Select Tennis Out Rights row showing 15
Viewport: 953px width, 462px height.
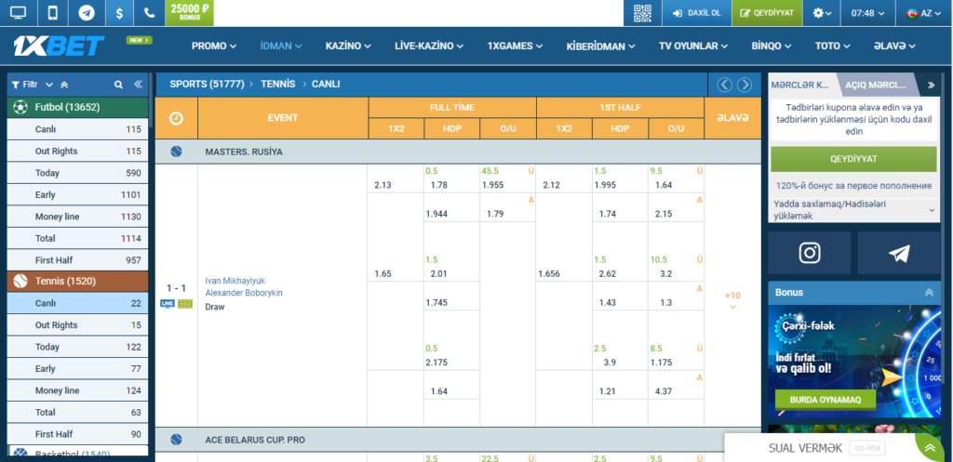[x=77, y=324]
